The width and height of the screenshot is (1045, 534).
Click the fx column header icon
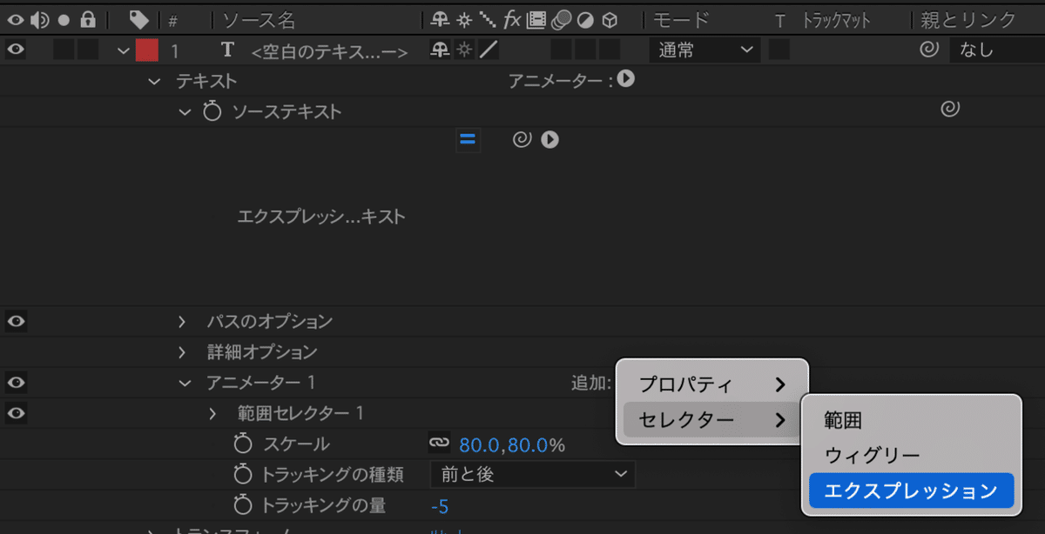pyautogui.click(x=511, y=19)
